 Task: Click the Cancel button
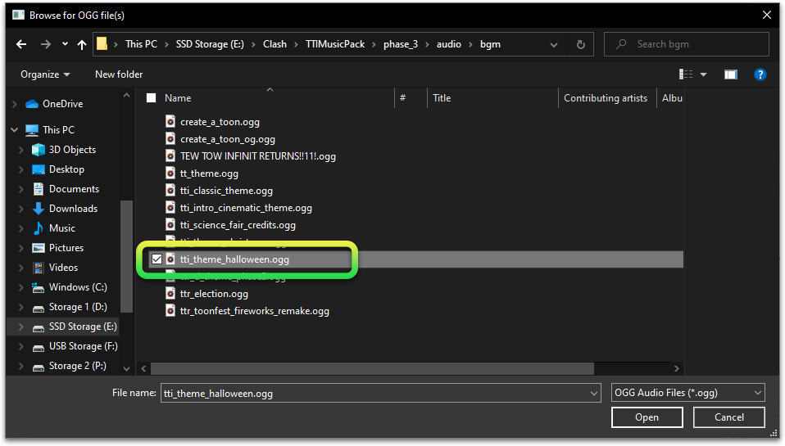click(729, 417)
